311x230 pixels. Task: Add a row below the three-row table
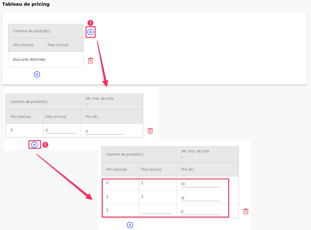pos(130,225)
